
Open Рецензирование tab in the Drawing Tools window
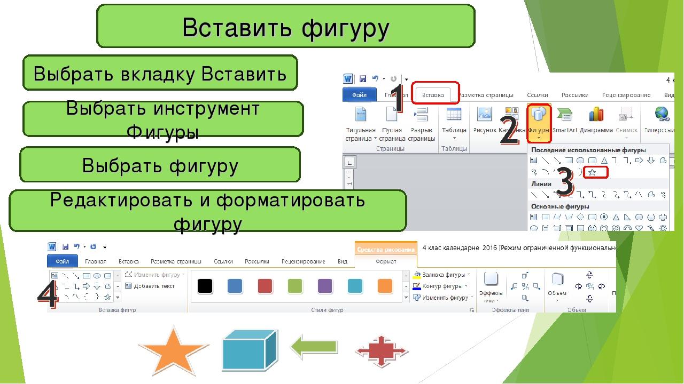click(x=303, y=261)
